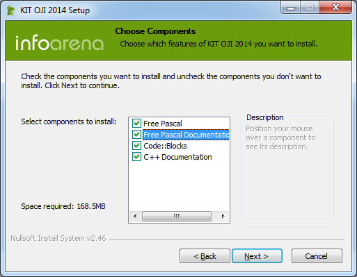357x277 pixels.
Task: Click the Description panel area
Action: 287,170
